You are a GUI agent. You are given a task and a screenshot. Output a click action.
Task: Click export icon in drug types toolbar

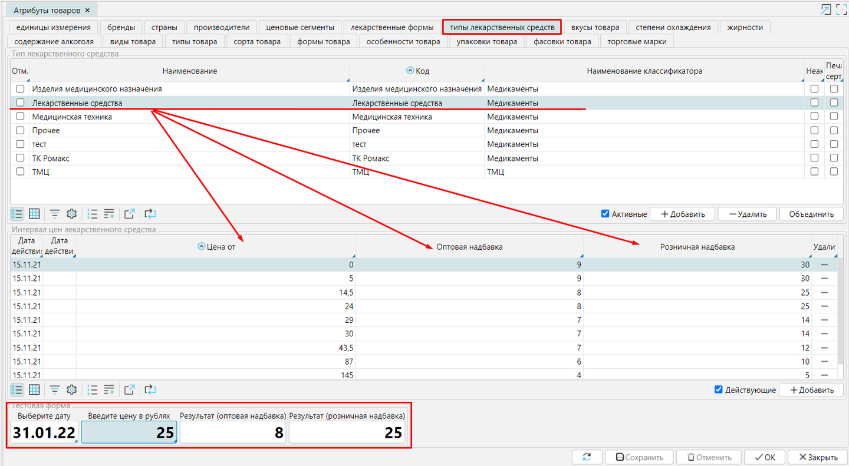130,214
